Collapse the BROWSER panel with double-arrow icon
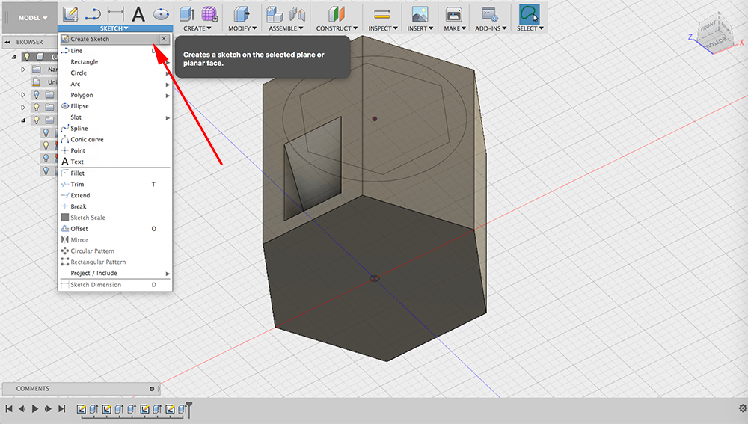Viewport: 748px width, 424px height. (7, 42)
